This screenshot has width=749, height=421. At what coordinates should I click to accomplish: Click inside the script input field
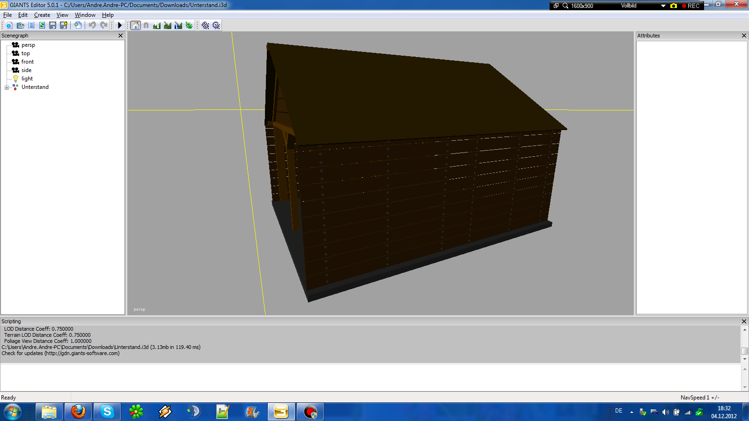point(370,377)
